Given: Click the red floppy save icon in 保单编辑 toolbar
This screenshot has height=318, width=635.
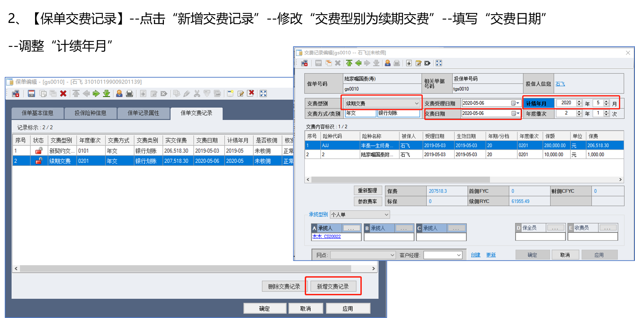Looking at the screenshot, I should click(x=31, y=94).
